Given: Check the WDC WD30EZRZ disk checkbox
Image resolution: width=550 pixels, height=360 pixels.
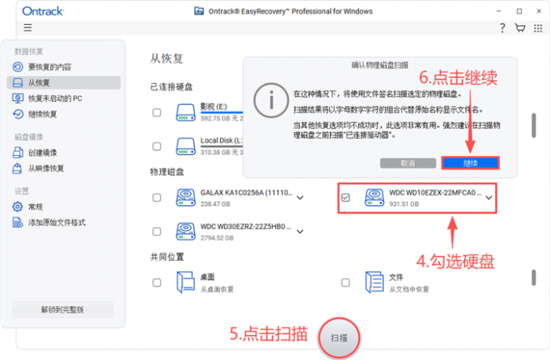Looking at the screenshot, I should point(157,232).
